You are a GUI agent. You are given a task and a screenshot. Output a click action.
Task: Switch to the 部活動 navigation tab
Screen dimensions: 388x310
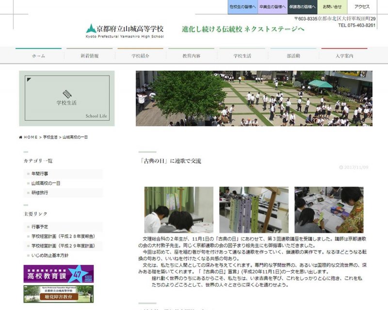(293, 56)
